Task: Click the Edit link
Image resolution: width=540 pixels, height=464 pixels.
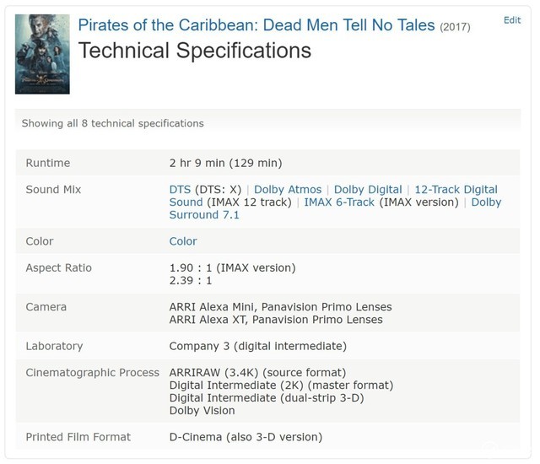Action: click(511, 19)
